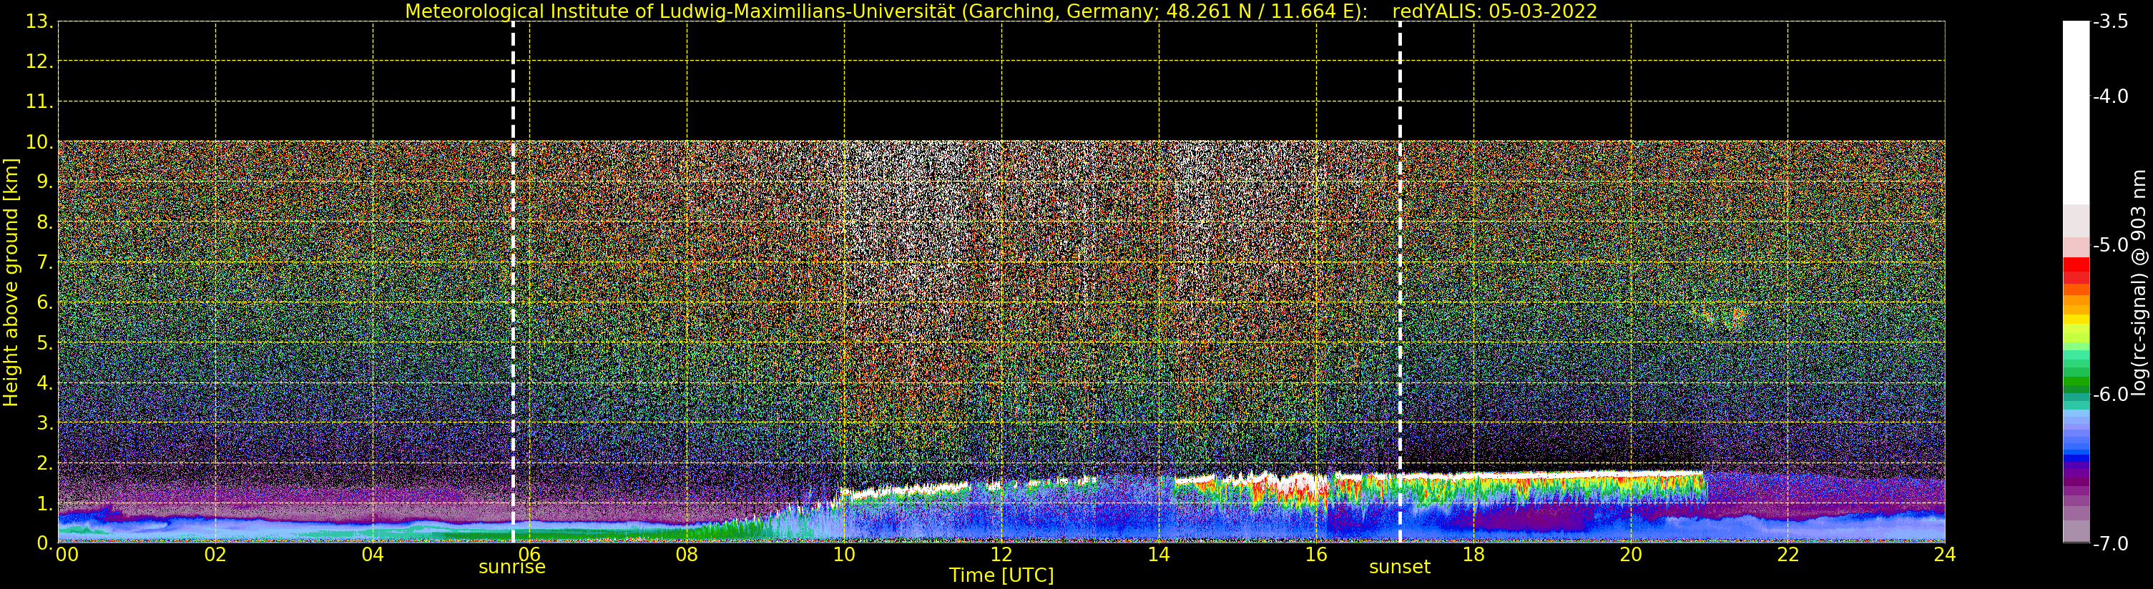2153x589 pixels.
Task: Click the 'Time [UTC]' x-axis title
Action: pos(1001,575)
